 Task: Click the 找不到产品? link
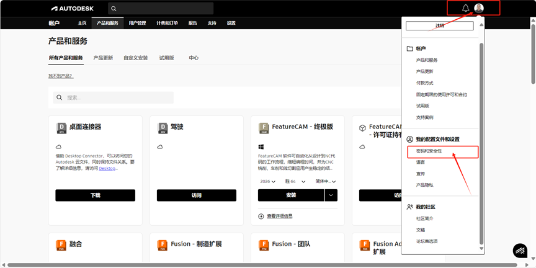click(x=61, y=76)
